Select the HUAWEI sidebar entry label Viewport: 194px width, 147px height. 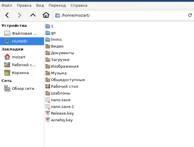20,41
